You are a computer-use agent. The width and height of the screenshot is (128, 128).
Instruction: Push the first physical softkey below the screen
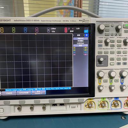pyautogui.click(x=7, y=102)
